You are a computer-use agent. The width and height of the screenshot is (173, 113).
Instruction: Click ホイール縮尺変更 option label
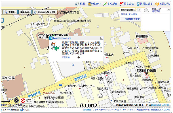pyautogui.click(x=11, y=110)
